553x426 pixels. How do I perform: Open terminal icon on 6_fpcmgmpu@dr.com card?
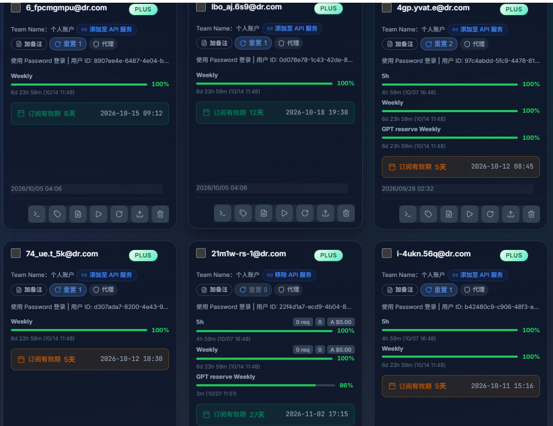point(37,214)
